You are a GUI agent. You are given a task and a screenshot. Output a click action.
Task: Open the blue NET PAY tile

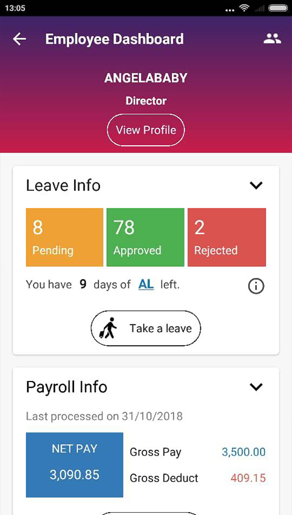(74, 465)
